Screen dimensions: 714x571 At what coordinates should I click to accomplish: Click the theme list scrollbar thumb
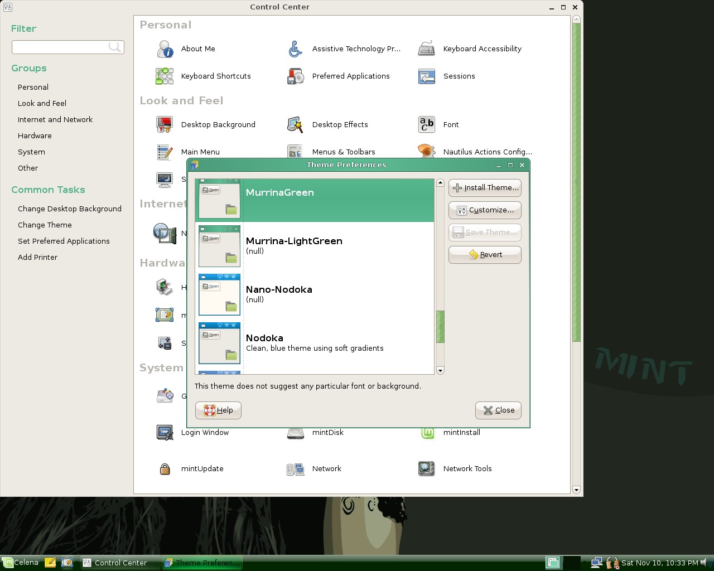[x=440, y=327]
